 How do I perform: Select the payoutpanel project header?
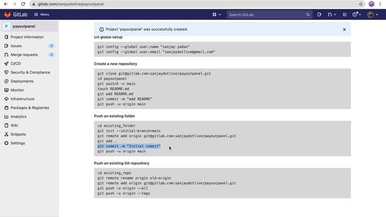point(30,27)
